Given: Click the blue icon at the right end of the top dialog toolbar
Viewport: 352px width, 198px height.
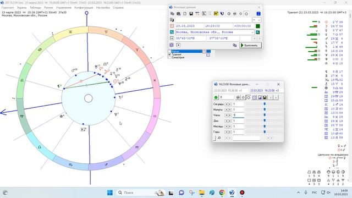Looking at the screenshot, I should pos(258,14).
